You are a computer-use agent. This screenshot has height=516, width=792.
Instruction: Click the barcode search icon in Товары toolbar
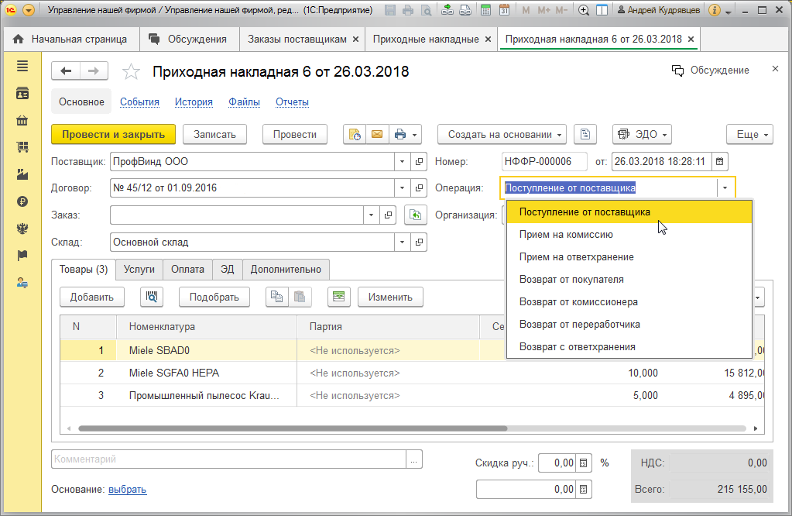tap(152, 297)
